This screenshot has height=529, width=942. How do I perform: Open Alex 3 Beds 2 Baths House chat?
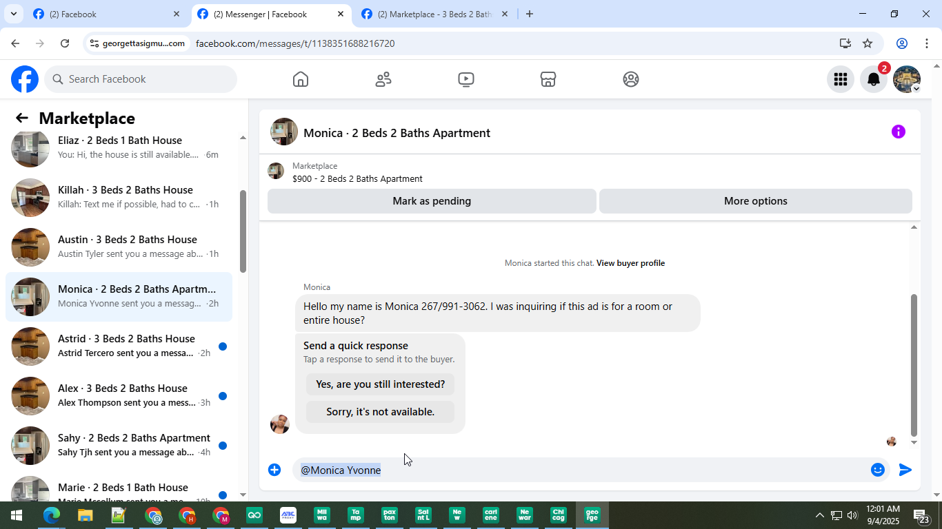[119, 396]
